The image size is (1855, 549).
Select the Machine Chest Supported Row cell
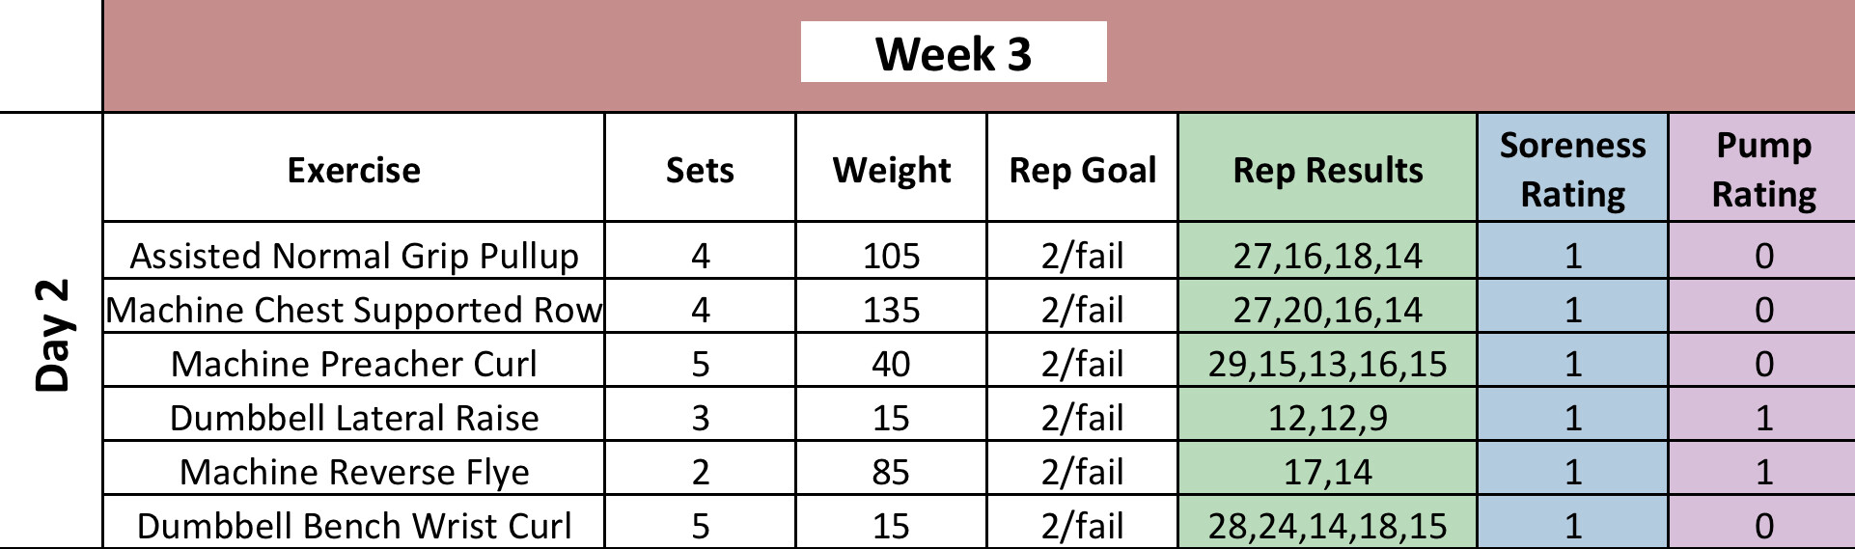pyautogui.click(x=353, y=309)
